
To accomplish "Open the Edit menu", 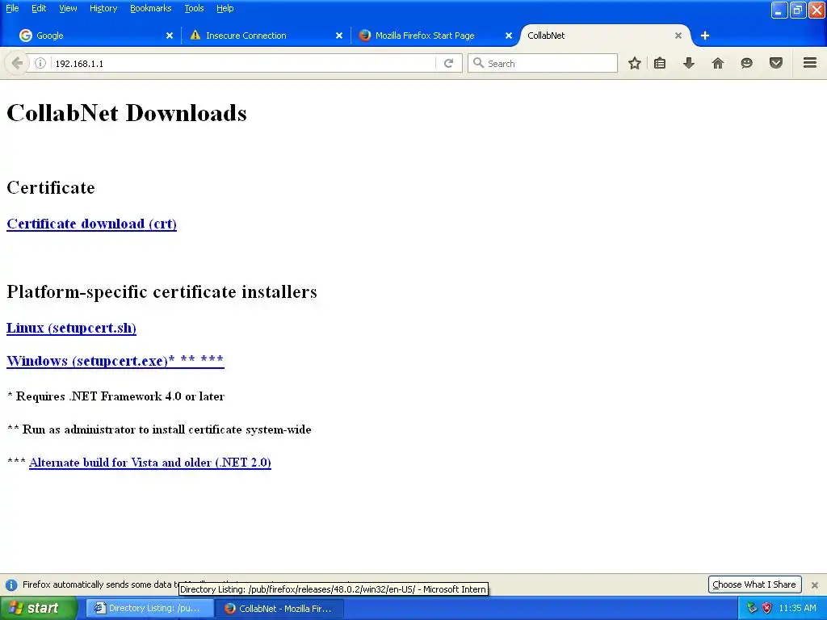I will point(39,8).
